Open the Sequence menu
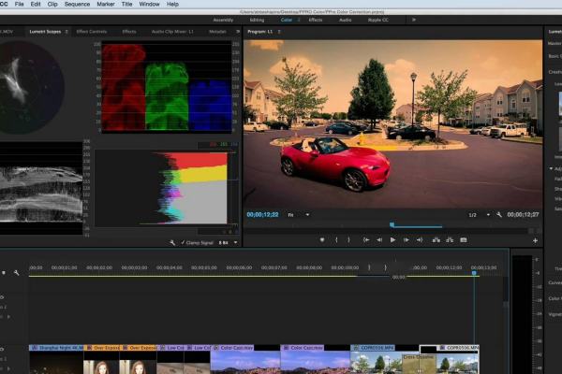The width and height of the screenshot is (562, 374). pos(77,5)
